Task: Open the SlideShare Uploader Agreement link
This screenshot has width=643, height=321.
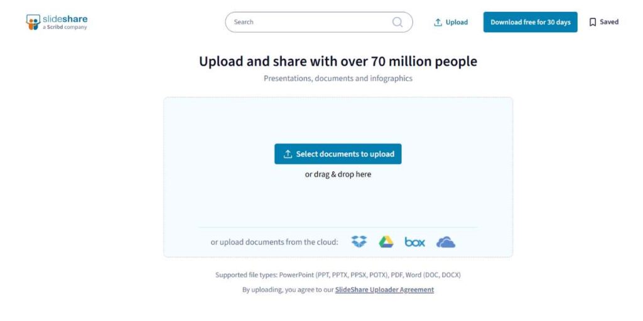Action: [384, 290]
